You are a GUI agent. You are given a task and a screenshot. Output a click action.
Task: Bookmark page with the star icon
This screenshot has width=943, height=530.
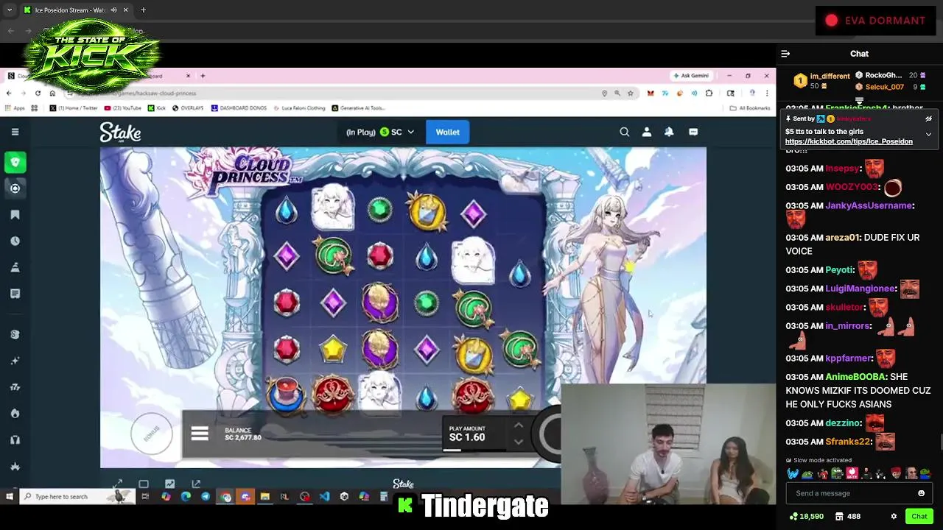[631, 93]
